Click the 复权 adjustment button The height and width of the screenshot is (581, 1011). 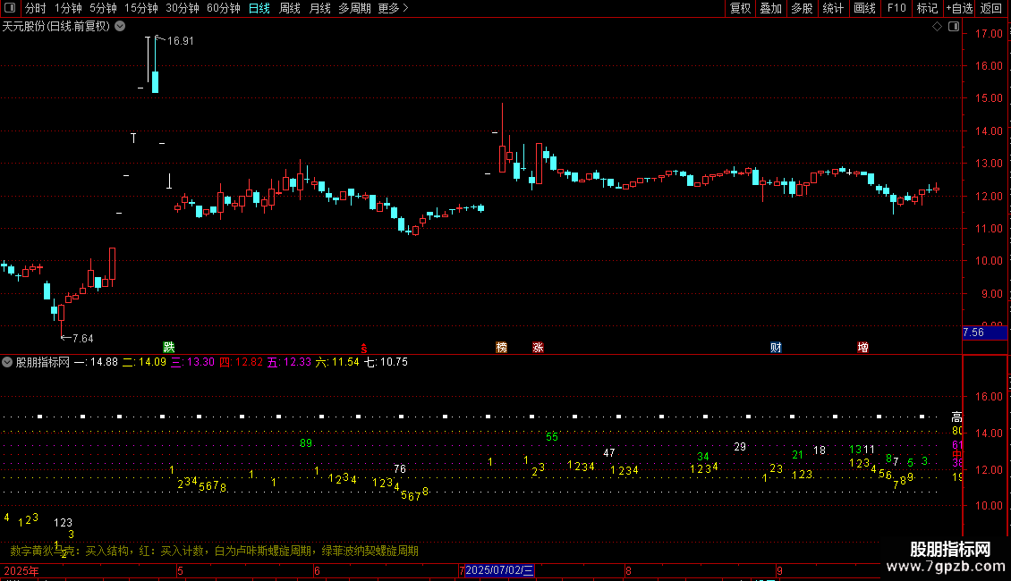740,8
